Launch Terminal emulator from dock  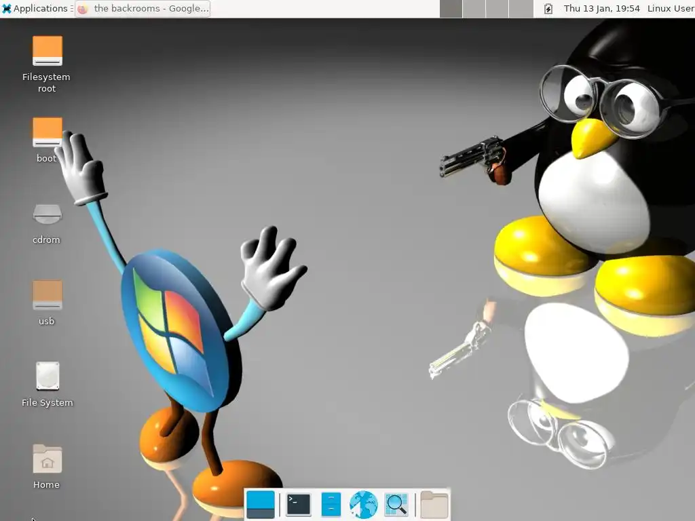pos(299,505)
